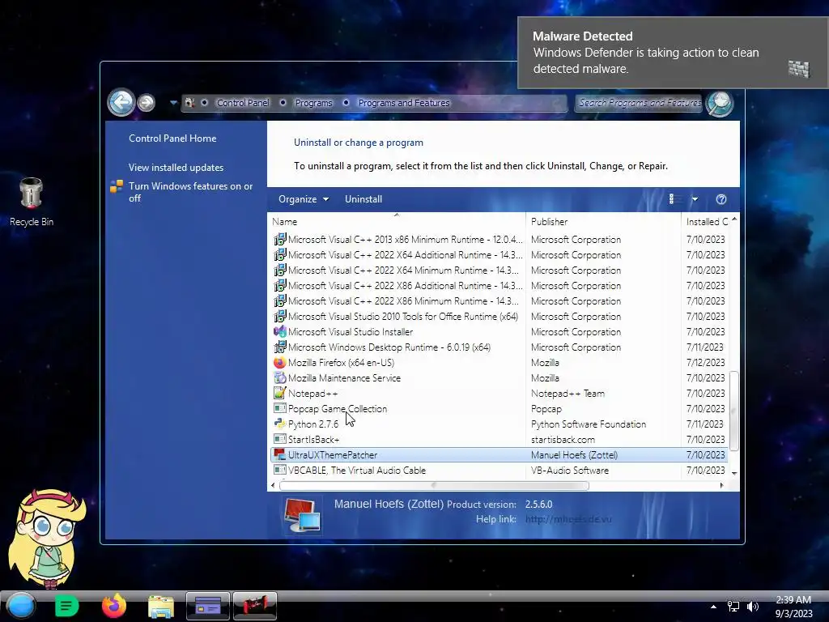This screenshot has height=622, width=829.
Task: Click the Control Panel breadcrumb
Action: (243, 103)
